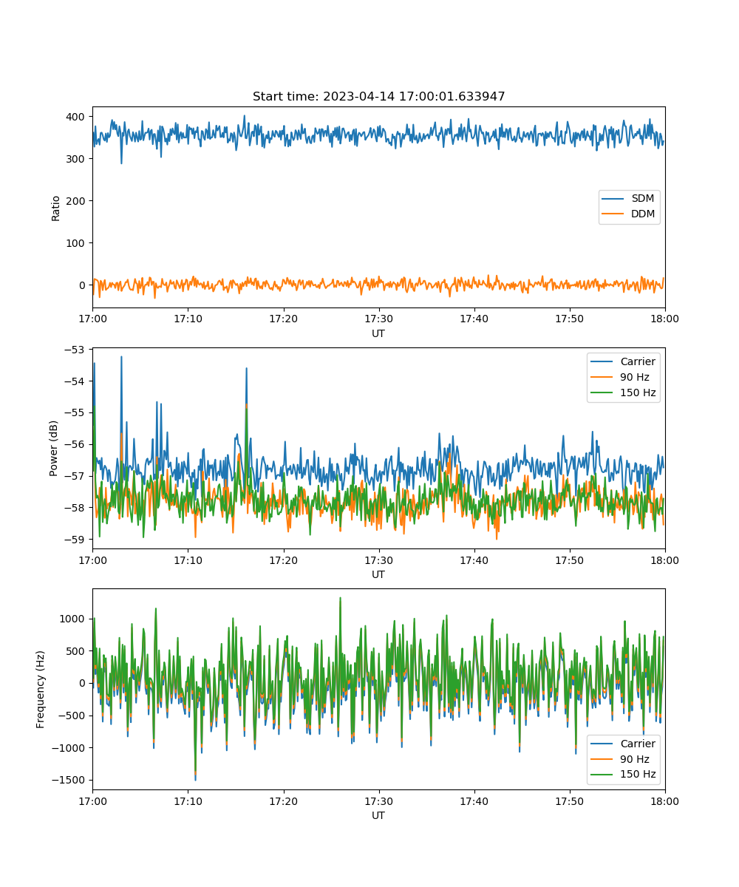Image resolution: width=739 pixels, height=887 pixels.
Task: Click the Power (dB) y-axis label
Action: coord(54,448)
